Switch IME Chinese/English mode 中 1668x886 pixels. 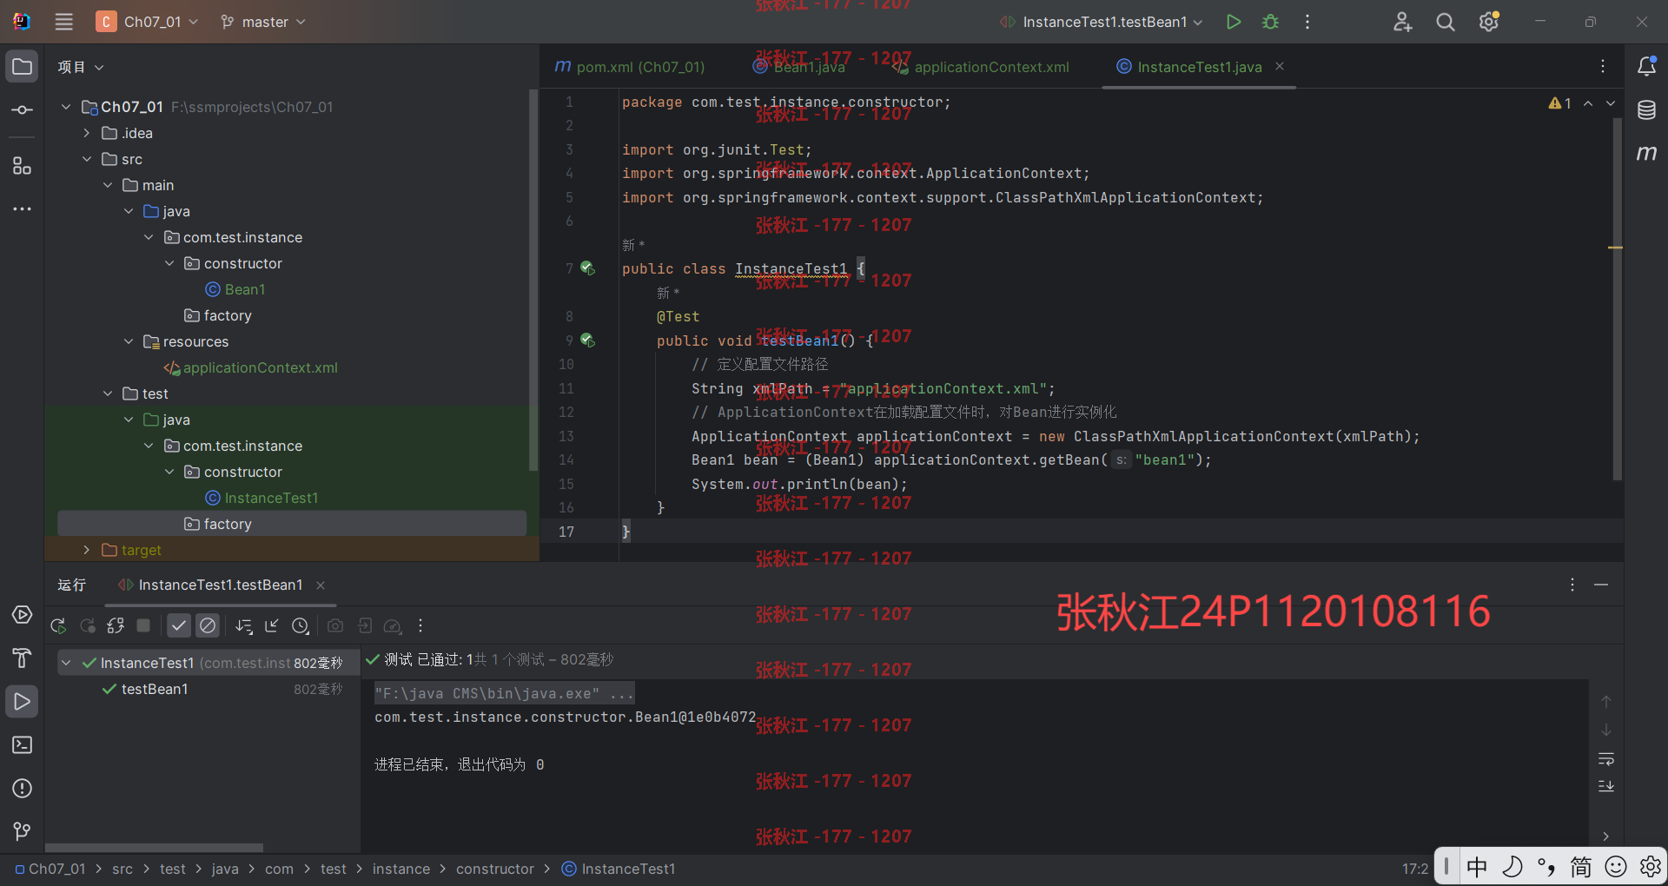click(x=1477, y=867)
